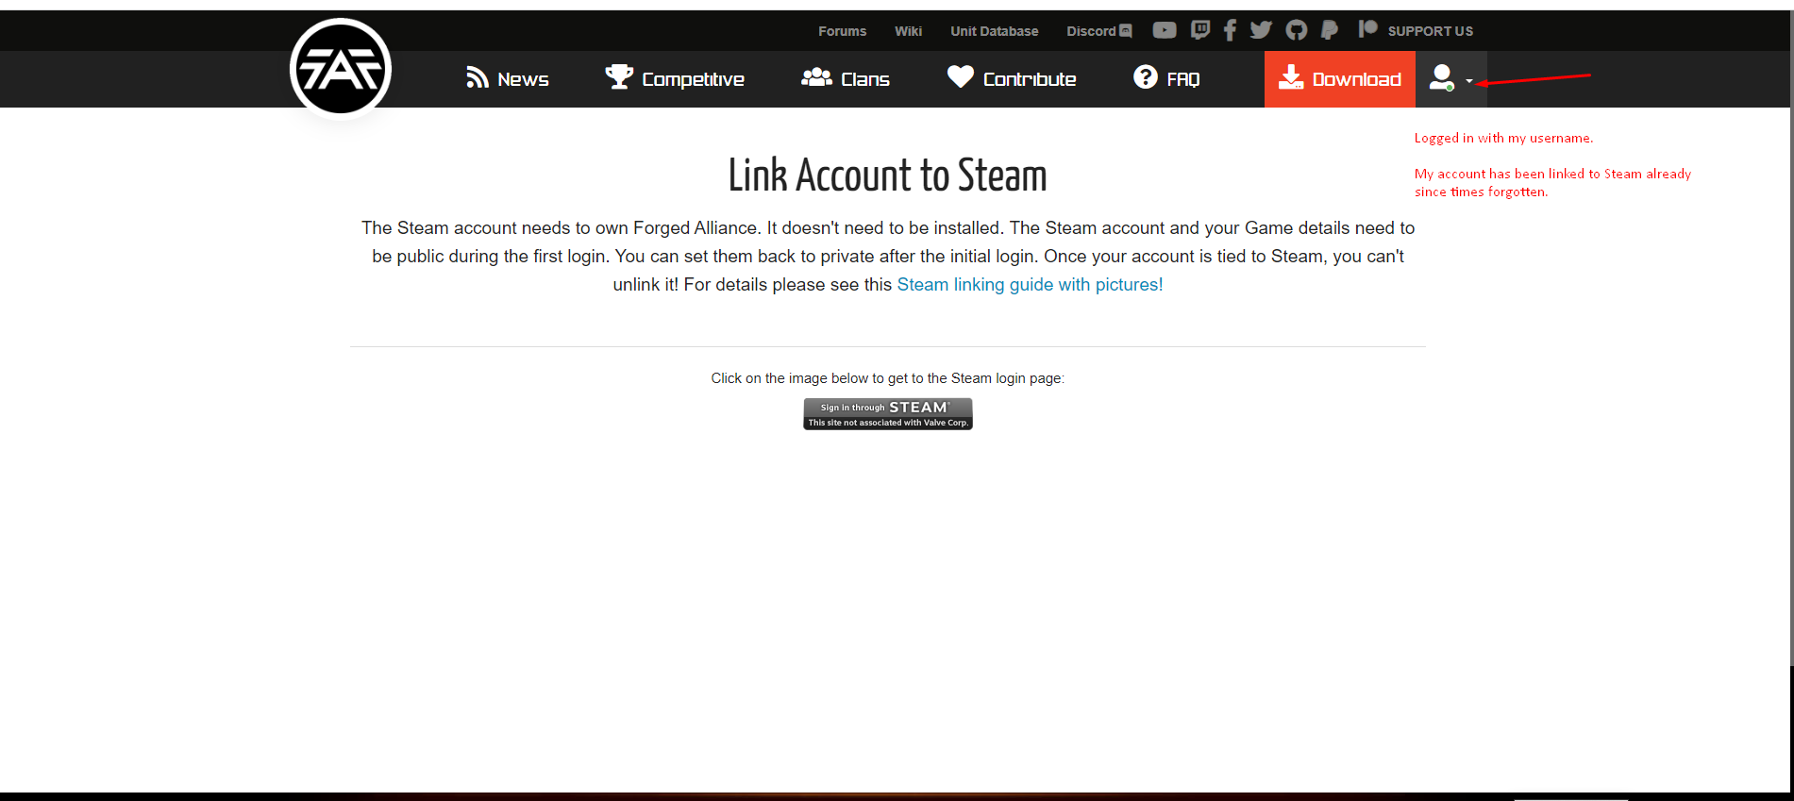Image resolution: width=1794 pixels, height=801 pixels.
Task: Click the browser vertical scrollbar
Action: pos(1791,340)
